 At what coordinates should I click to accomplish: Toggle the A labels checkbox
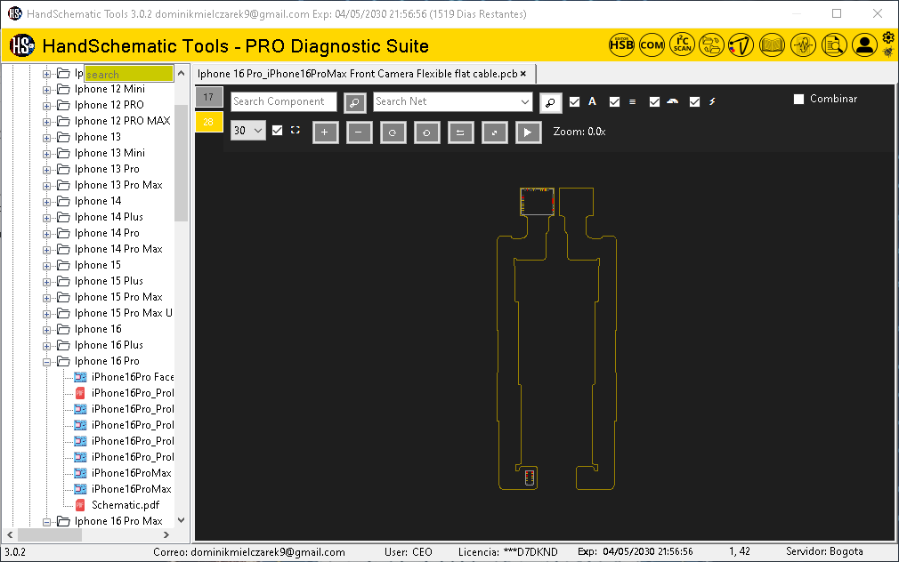574,102
